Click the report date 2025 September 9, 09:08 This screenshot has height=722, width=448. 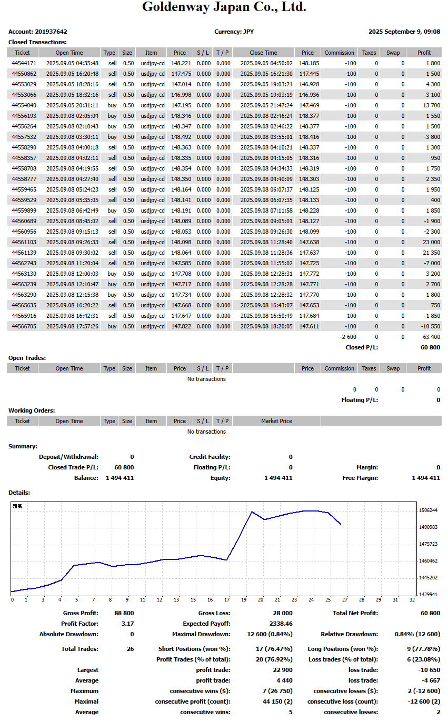(404, 32)
